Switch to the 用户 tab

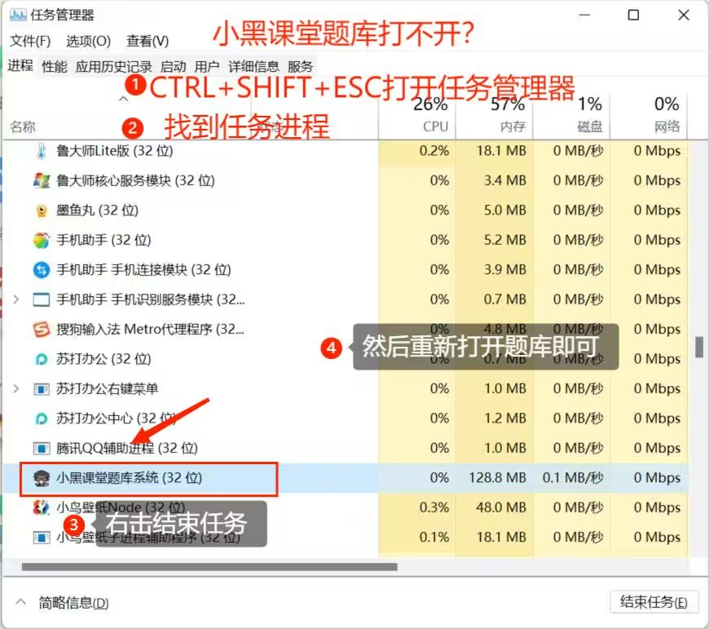pos(207,67)
